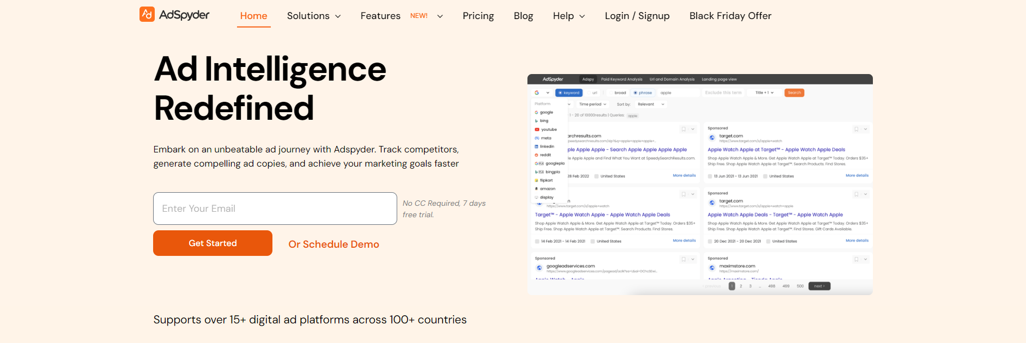Screen dimensions: 1026x343
Task: Click the orange Get Started button
Action: [213, 243]
